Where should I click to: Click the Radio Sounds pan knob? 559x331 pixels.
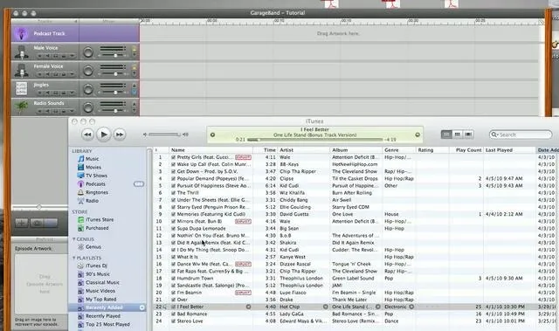point(87,107)
